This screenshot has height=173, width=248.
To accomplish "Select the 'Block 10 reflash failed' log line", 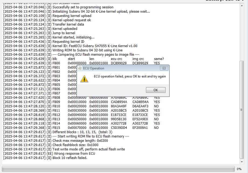I will pos(70,158).
